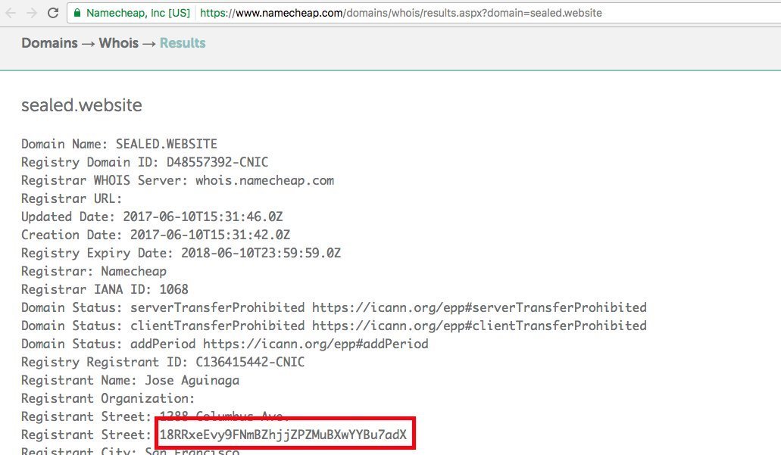
Task: Click the Registrar URL line
Action: click(71, 198)
